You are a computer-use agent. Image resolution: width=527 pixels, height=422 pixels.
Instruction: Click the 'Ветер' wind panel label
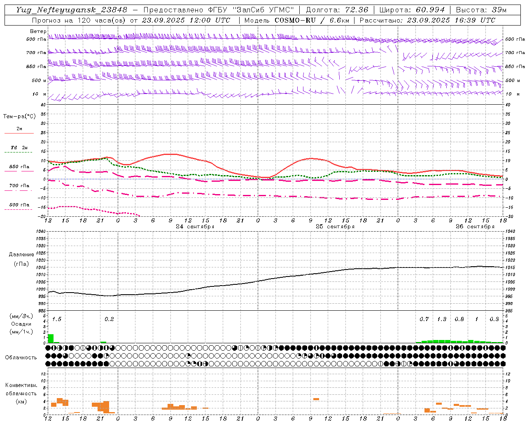pos(38,31)
